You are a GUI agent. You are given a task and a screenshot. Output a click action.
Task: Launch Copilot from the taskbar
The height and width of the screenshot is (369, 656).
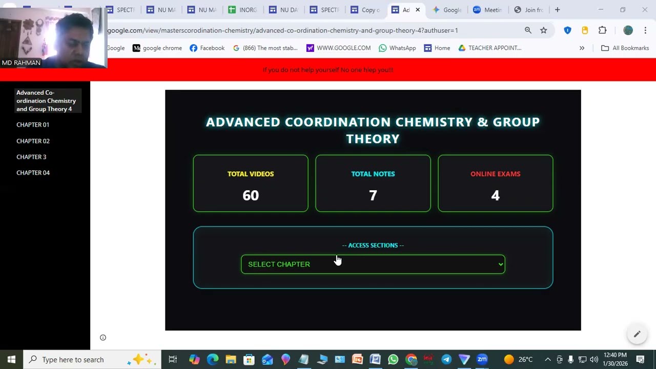click(x=194, y=359)
